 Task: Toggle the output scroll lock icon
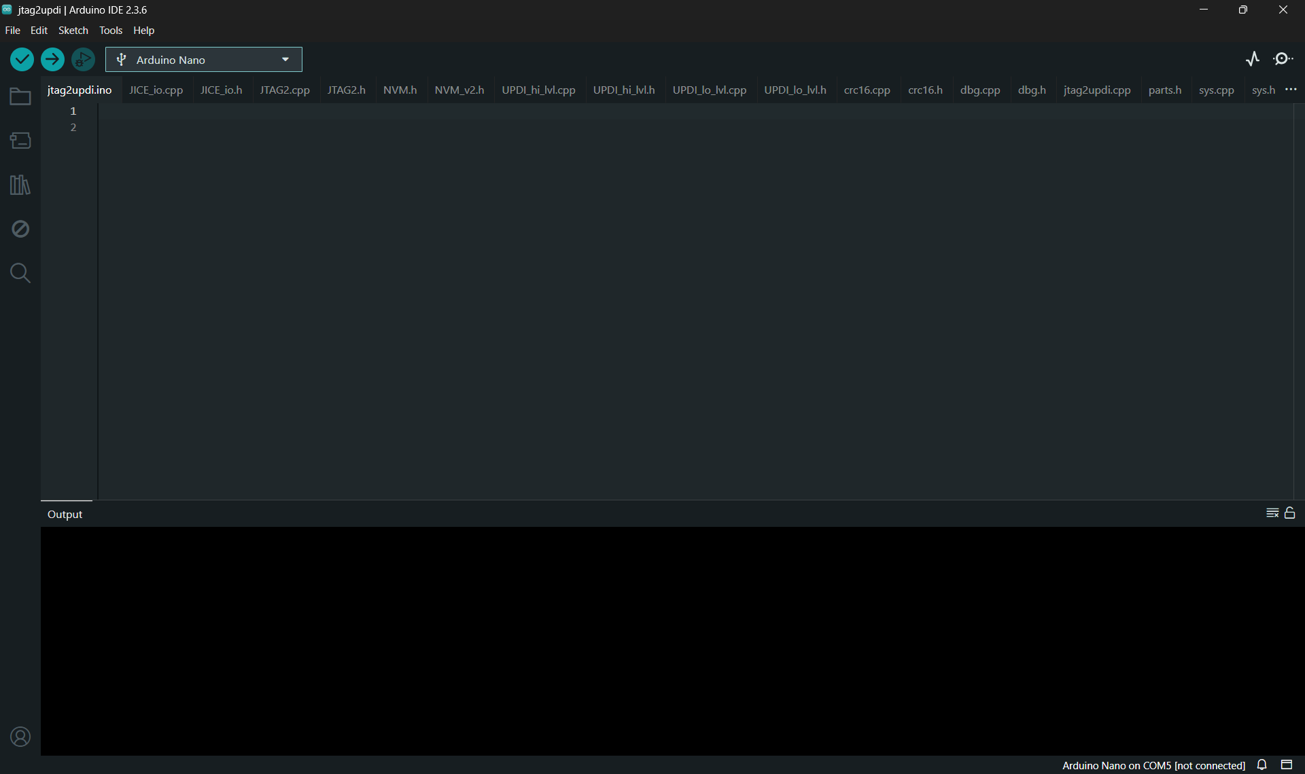tap(1290, 513)
